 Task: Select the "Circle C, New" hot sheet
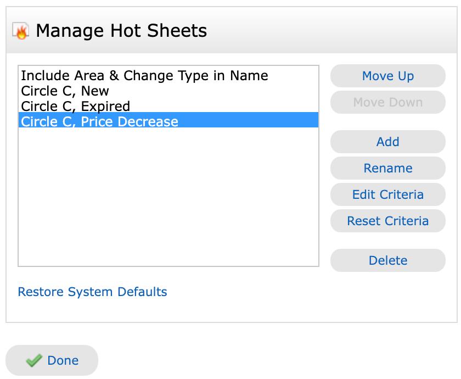(x=65, y=91)
